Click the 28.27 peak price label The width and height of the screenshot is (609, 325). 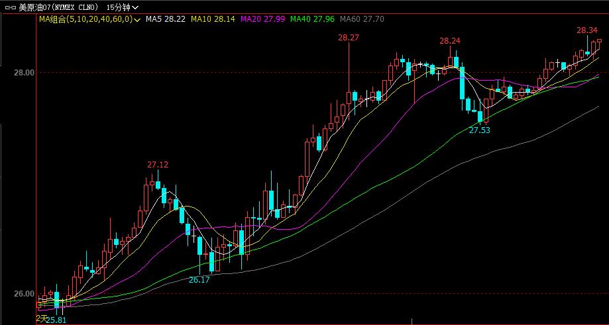[348, 38]
